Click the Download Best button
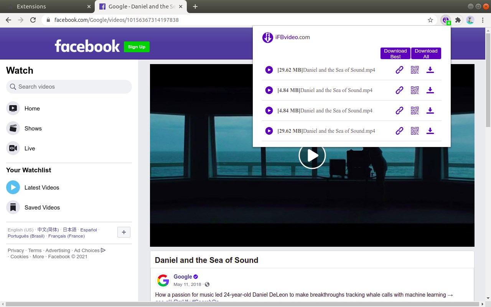 [x=395, y=53]
